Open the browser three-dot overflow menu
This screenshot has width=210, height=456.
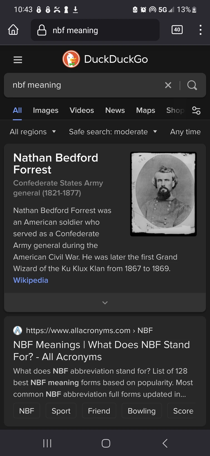200,30
